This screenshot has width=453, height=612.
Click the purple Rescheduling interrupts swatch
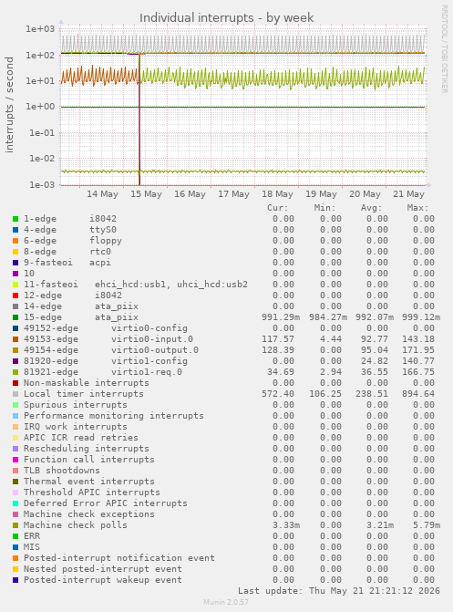(15, 449)
